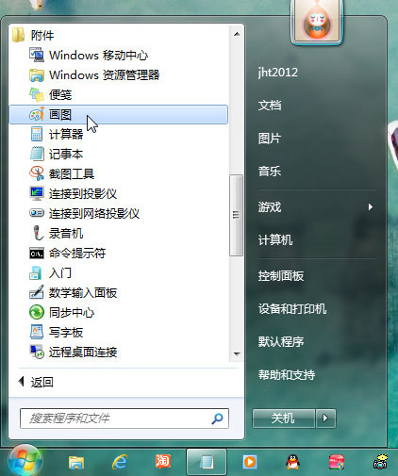Launch Internet Explorer from taskbar
Screen dimensions: 398x476
[120, 462]
